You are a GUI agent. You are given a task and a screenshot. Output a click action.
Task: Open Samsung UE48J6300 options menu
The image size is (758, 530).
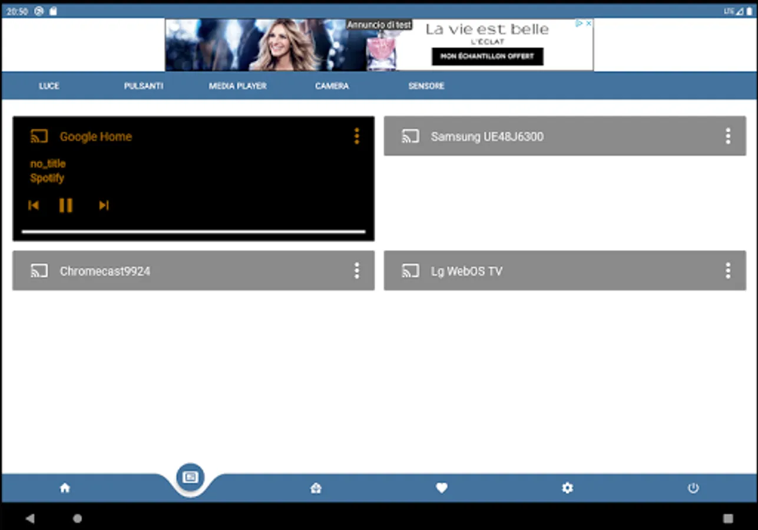(x=728, y=136)
